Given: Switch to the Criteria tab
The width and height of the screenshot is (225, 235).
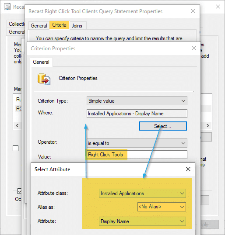Looking at the screenshot, I should click(59, 25).
